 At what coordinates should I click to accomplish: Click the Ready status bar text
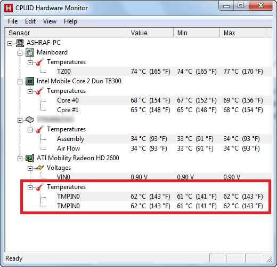[x=14, y=258]
